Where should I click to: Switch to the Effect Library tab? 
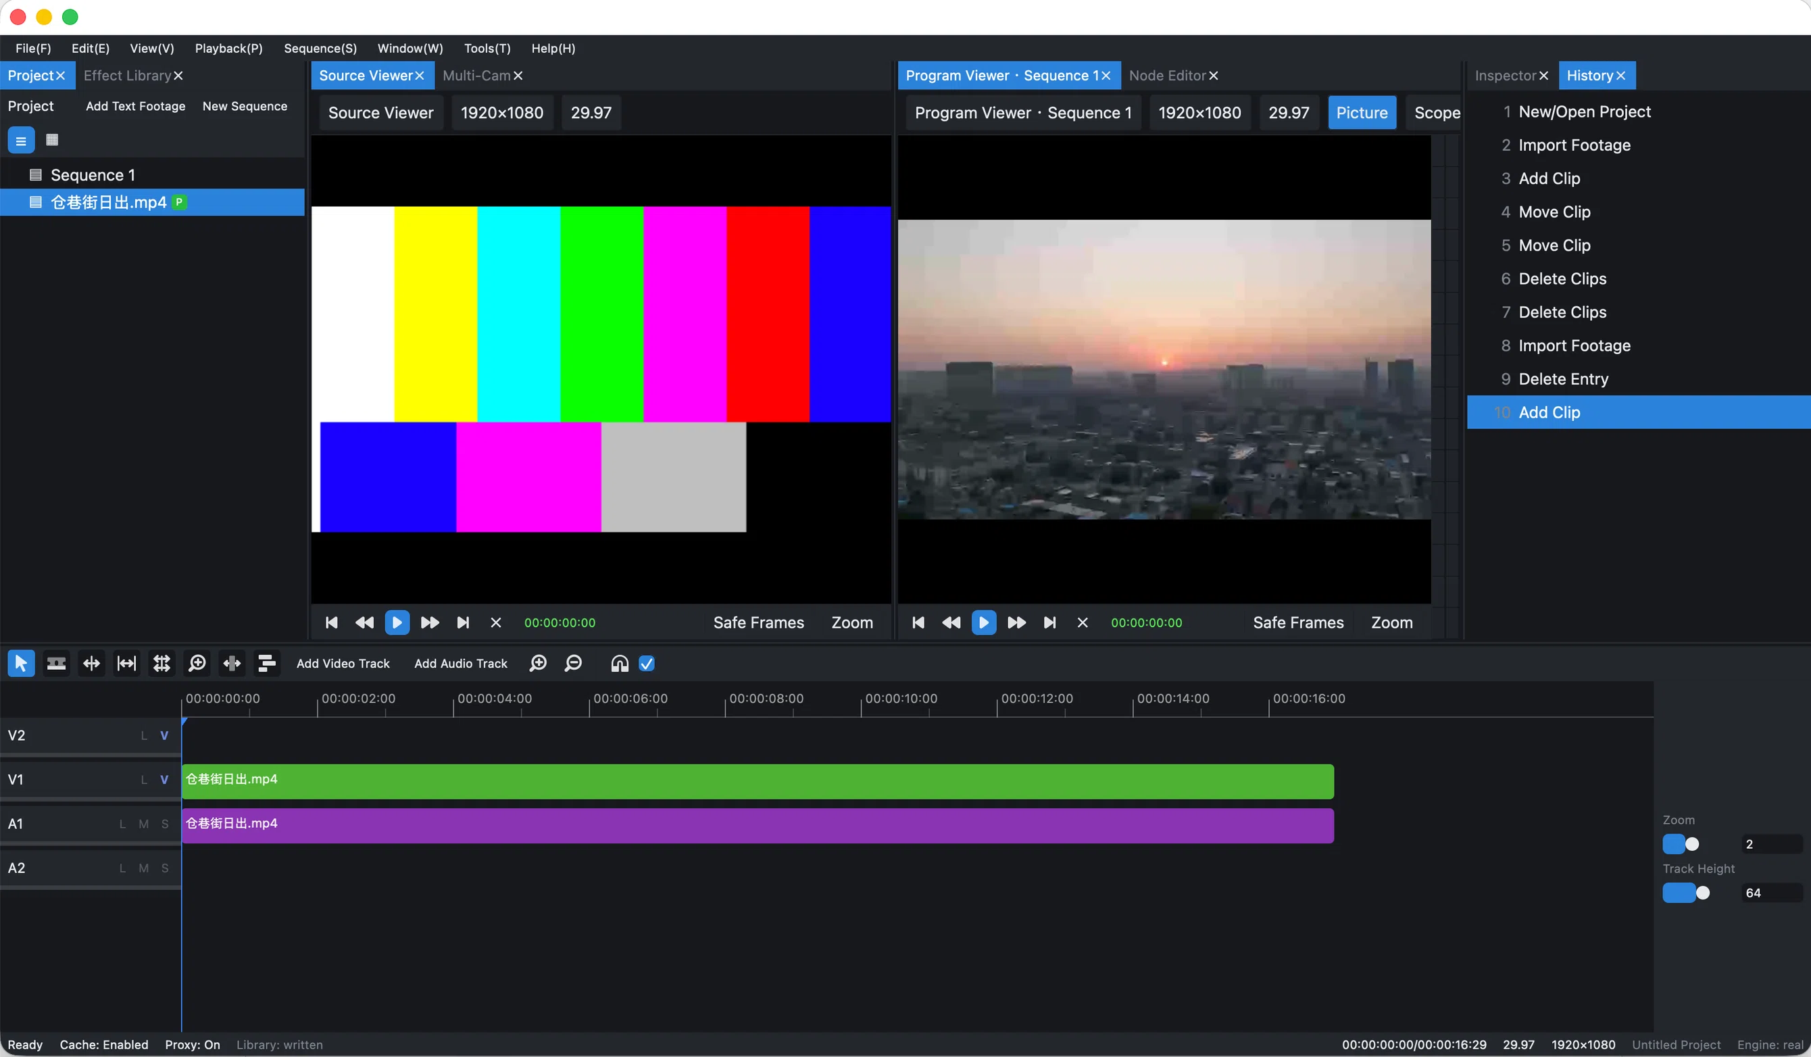(127, 76)
